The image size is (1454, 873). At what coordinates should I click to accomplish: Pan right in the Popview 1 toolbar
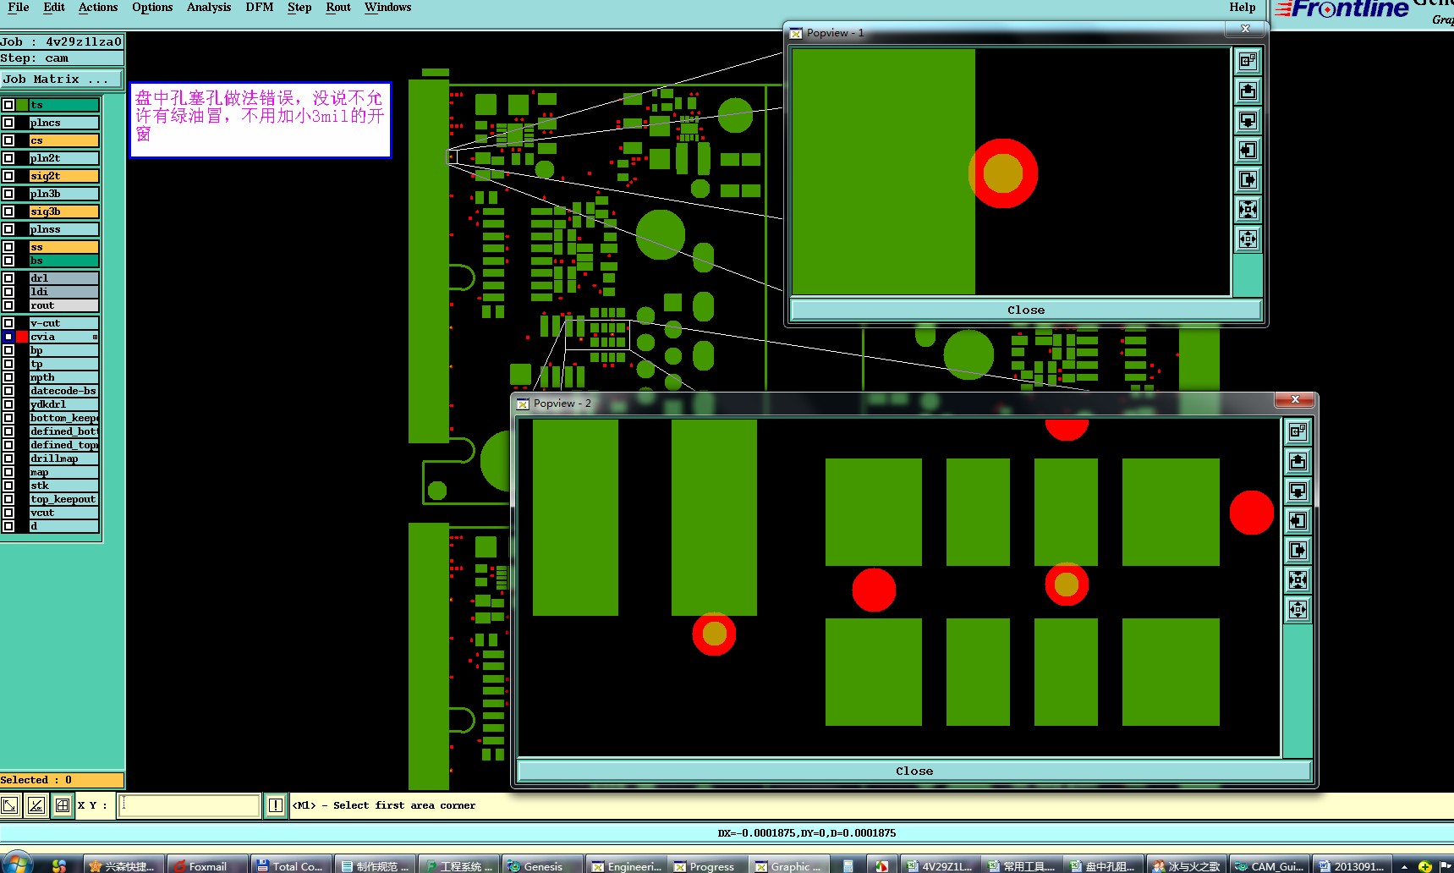pyautogui.click(x=1248, y=179)
